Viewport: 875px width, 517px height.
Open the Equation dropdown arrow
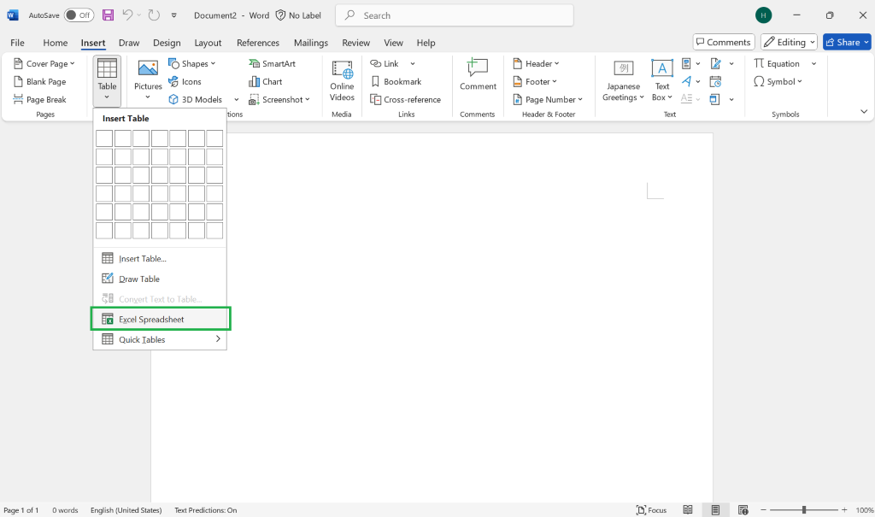tap(813, 63)
